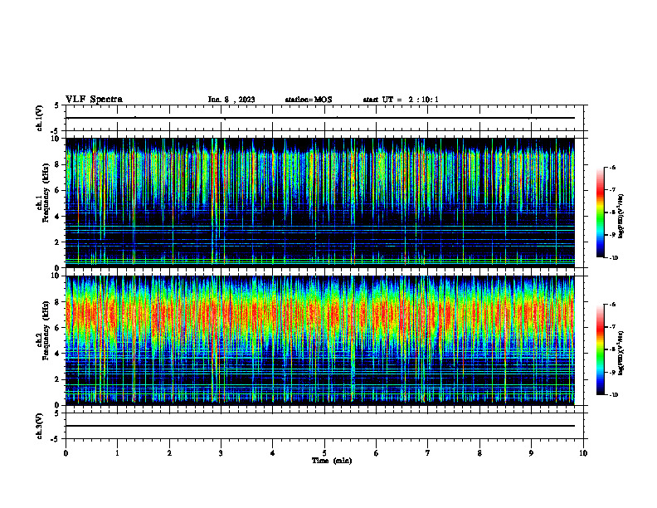Click inside the ch.1 spectrogram panel
This screenshot has height=508, width=657.
click(x=319, y=203)
